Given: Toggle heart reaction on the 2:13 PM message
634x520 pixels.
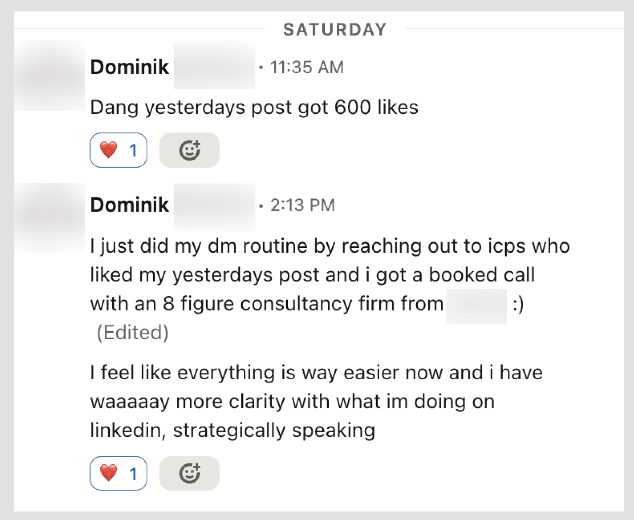Looking at the screenshot, I should [x=118, y=473].
